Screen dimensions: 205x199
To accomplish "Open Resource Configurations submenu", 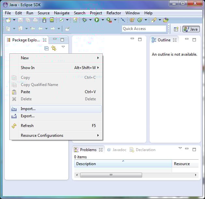I will [56, 135].
